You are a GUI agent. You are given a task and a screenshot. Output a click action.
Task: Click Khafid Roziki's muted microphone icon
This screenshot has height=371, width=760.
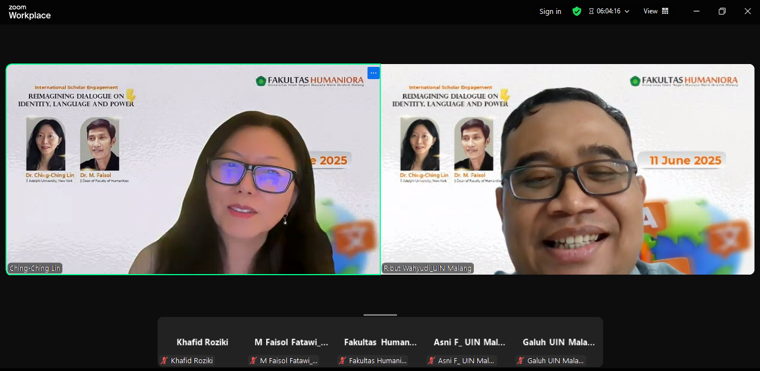pyautogui.click(x=164, y=360)
